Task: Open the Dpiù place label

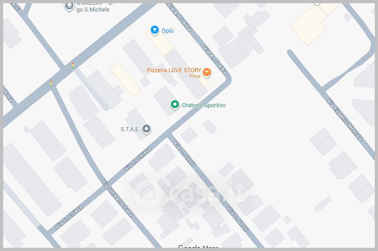Action: point(168,31)
